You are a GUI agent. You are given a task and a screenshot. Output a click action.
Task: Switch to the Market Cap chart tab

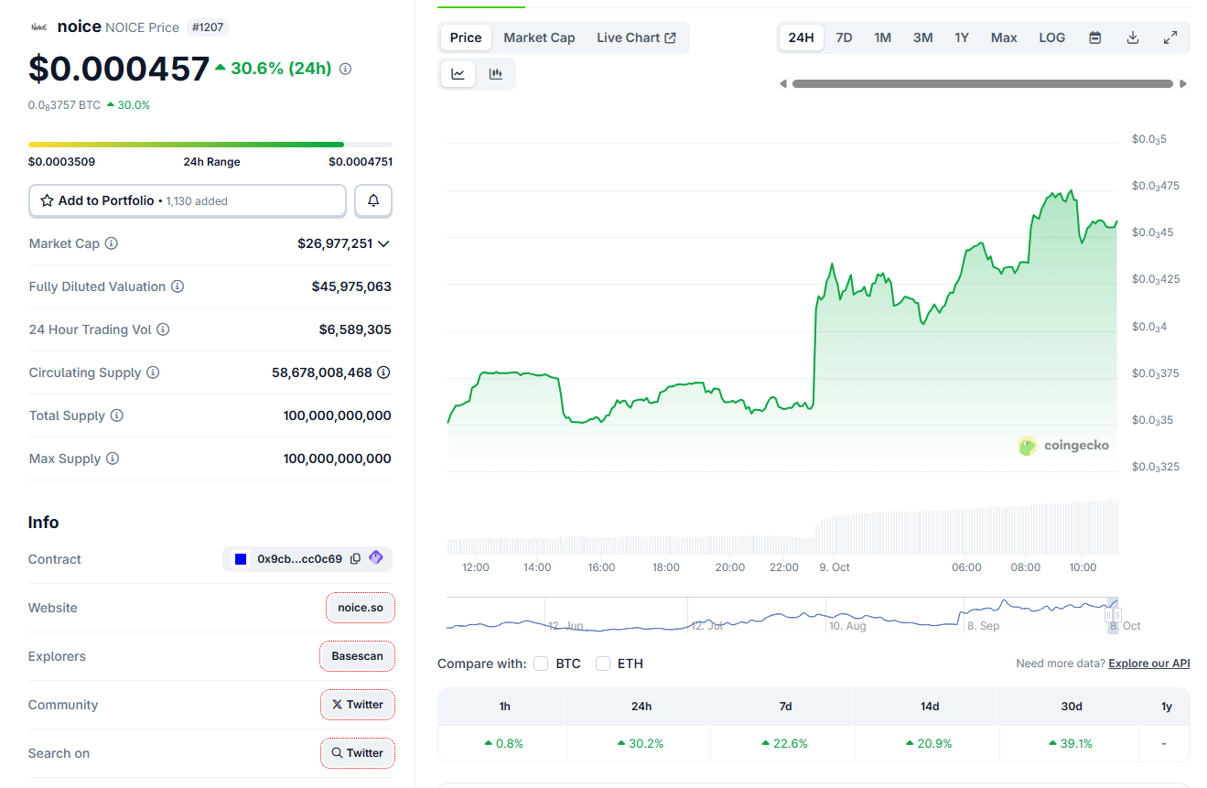coord(539,38)
